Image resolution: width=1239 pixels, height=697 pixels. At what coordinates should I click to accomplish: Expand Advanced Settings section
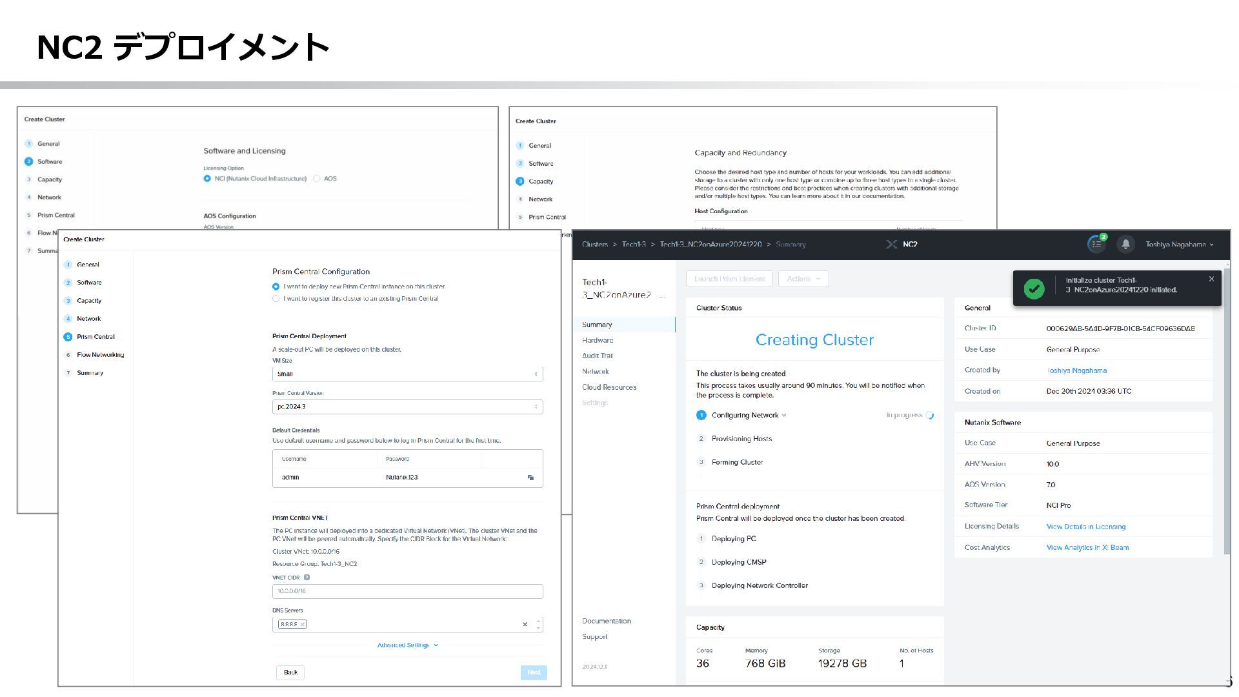pos(407,645)
